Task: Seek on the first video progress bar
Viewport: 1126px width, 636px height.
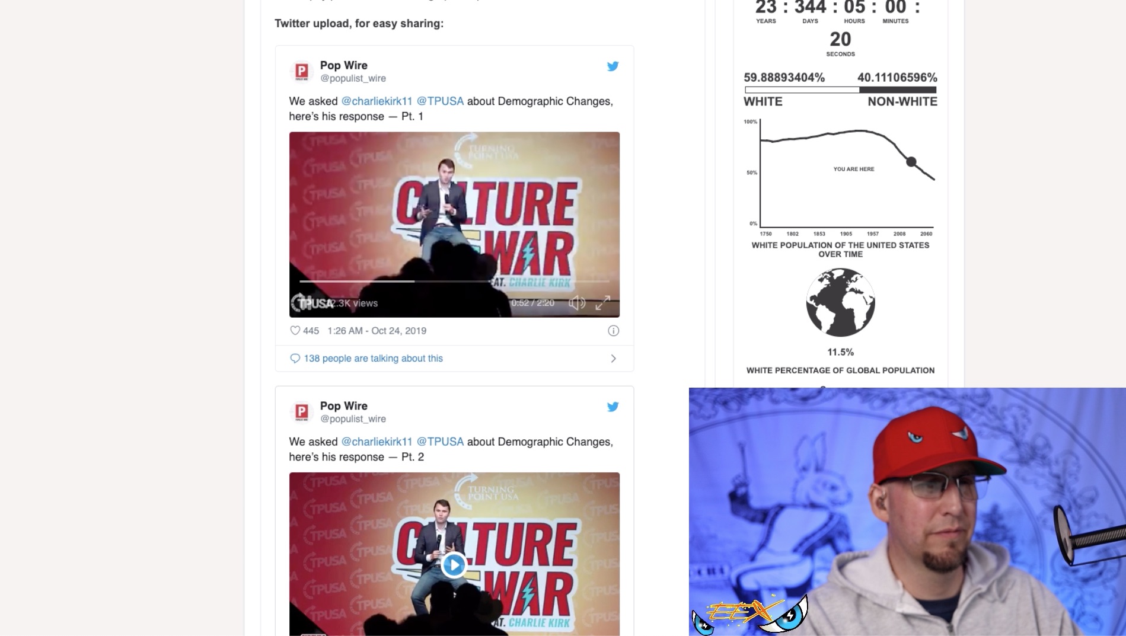Action: click(454, 281)
